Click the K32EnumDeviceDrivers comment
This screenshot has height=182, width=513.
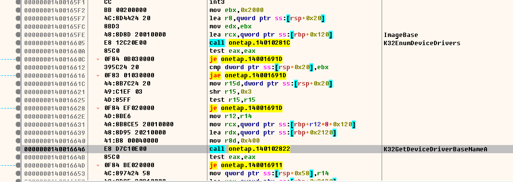(422, 43)
